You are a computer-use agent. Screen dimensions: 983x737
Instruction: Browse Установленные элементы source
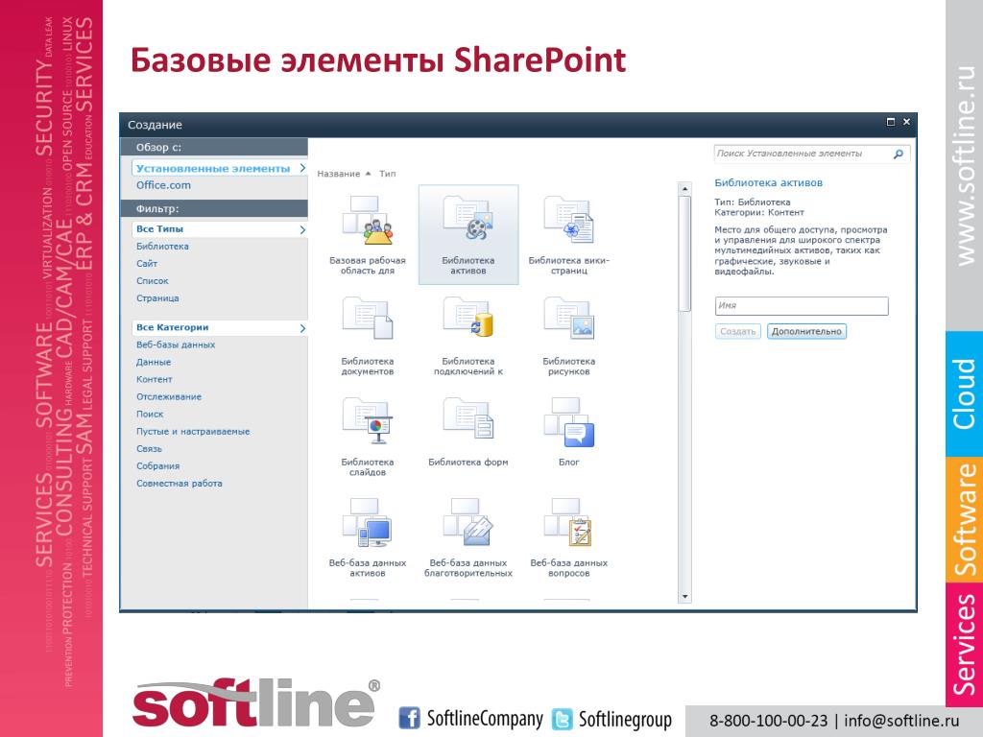tap(219, 169)
